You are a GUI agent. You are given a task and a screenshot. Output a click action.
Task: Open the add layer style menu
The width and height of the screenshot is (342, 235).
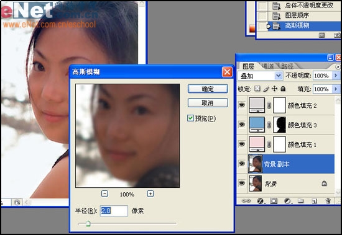click(x=261, y=201)
